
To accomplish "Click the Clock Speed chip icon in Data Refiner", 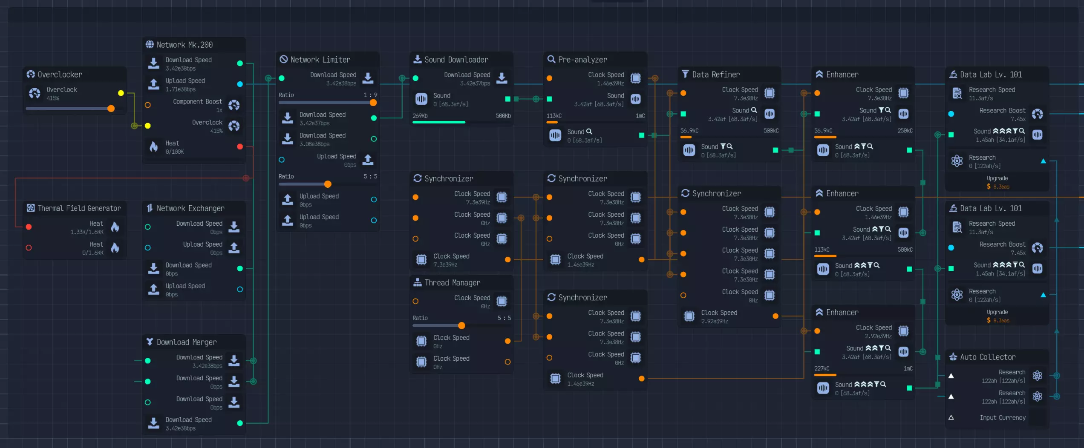I will [x=770, y=93].
